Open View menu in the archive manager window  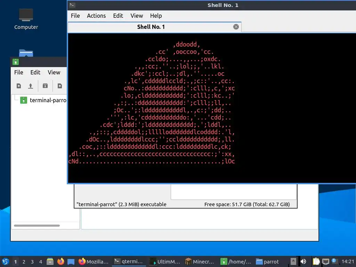54,72
